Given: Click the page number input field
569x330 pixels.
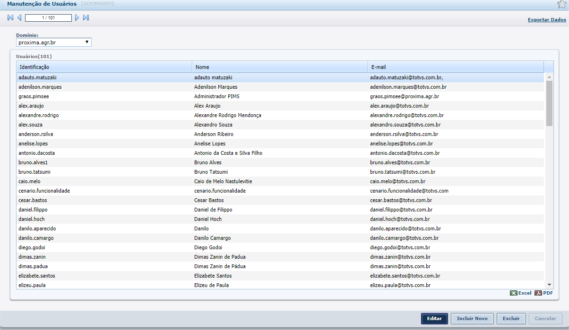Looking at the screenshot, I should pyautogui.click(x=48, y=18).
